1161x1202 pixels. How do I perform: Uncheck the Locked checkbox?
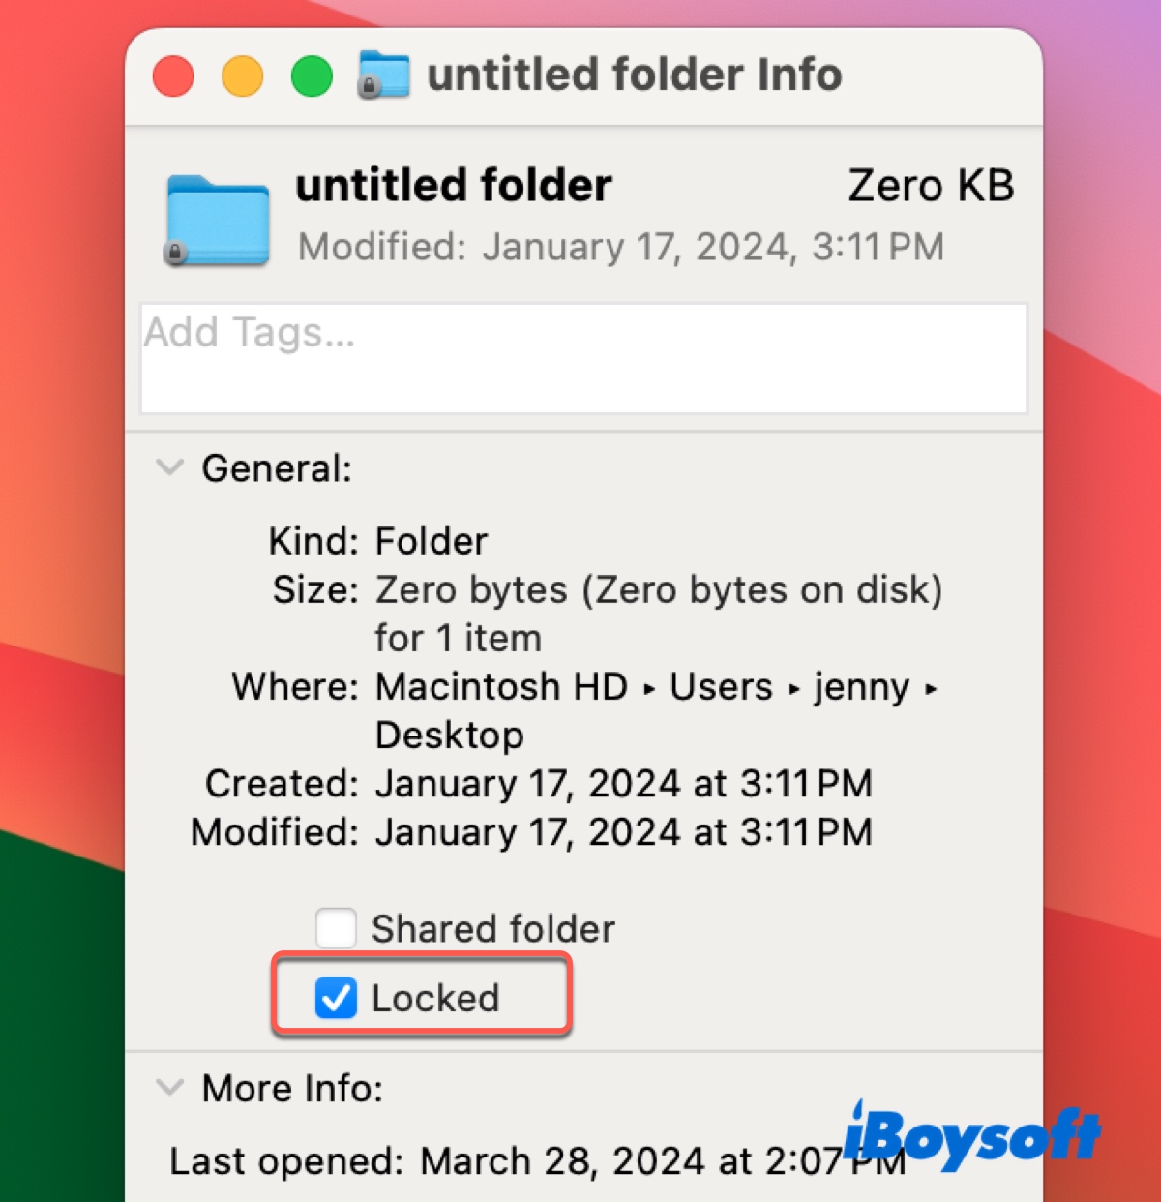(335, 998)
